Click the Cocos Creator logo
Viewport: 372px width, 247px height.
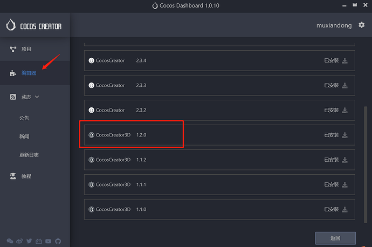click(x=35, y=25)
